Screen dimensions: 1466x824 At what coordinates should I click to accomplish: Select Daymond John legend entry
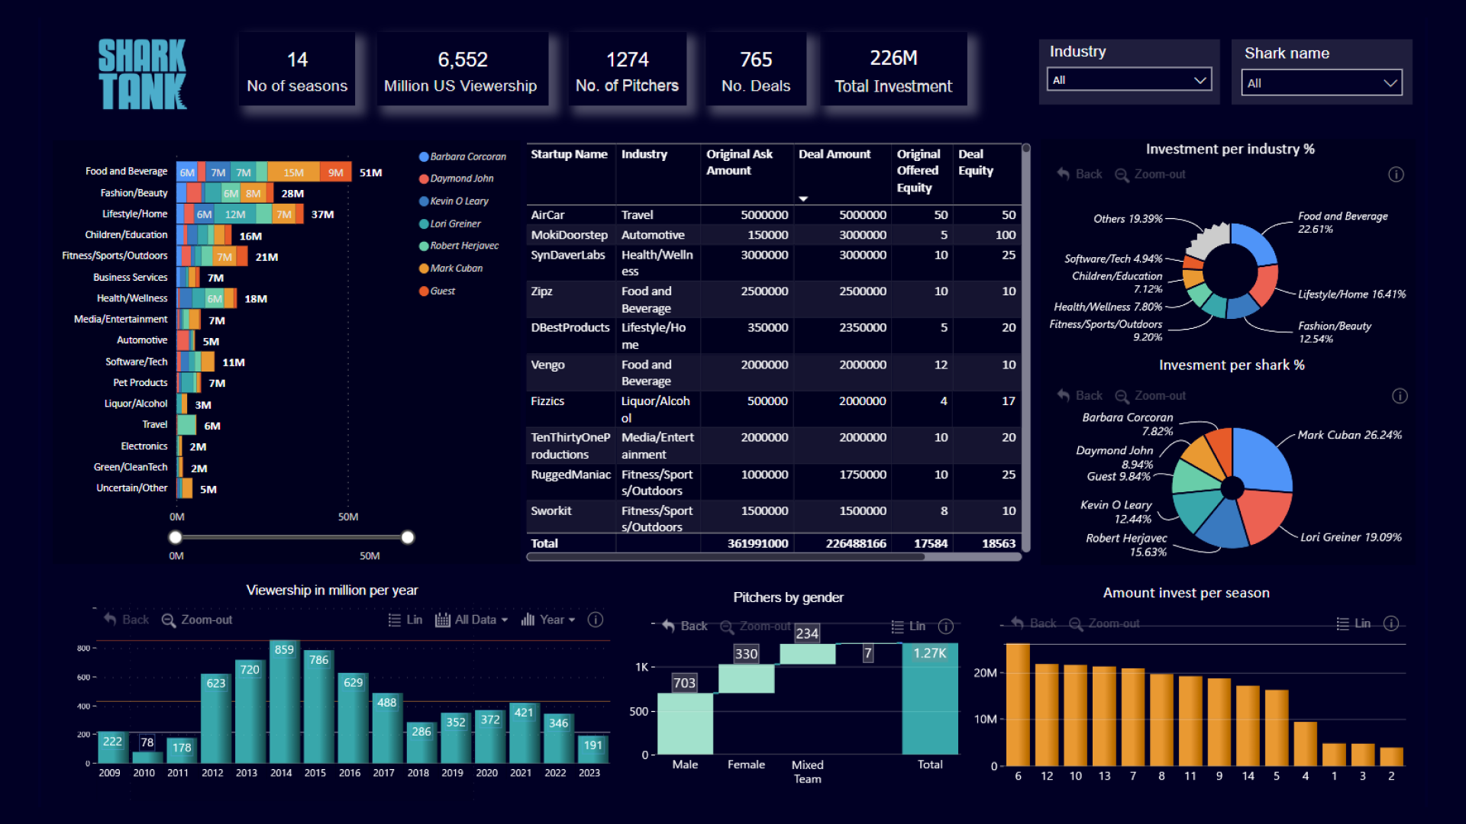coord(456,179)
